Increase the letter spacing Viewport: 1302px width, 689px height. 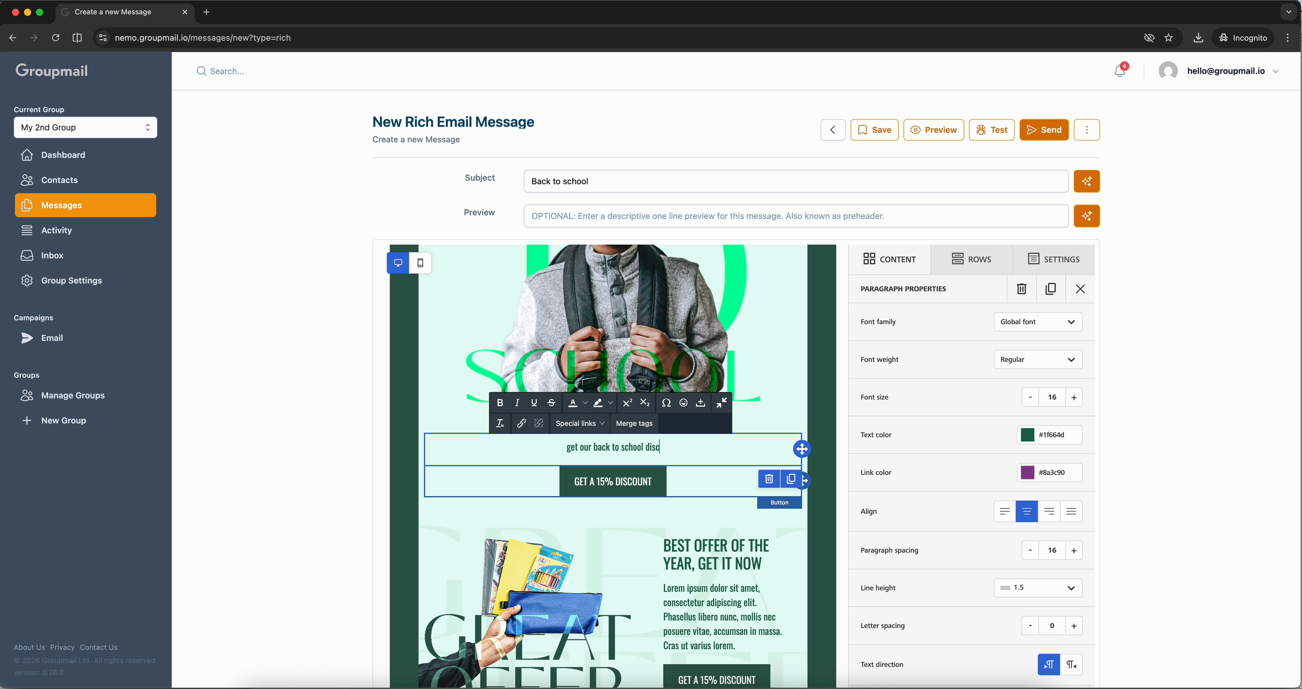[x=1073, y=625]
